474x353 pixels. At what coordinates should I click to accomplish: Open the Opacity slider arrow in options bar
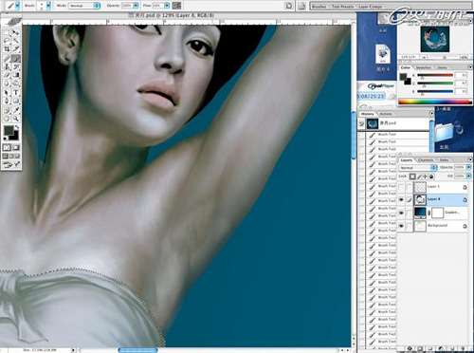pyautogui.click(x=136, y=6)
